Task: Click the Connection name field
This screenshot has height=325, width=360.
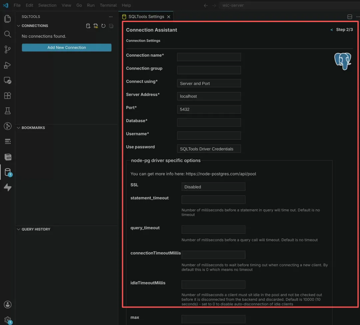Action: tap(209, 57)
